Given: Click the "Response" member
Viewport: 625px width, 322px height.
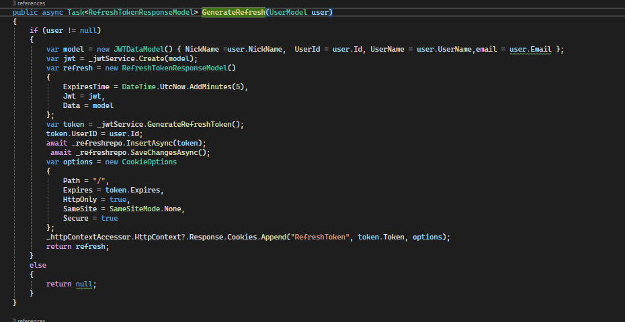Looking at the screenshot, I should pyautogui.click(x=206, y=237).
